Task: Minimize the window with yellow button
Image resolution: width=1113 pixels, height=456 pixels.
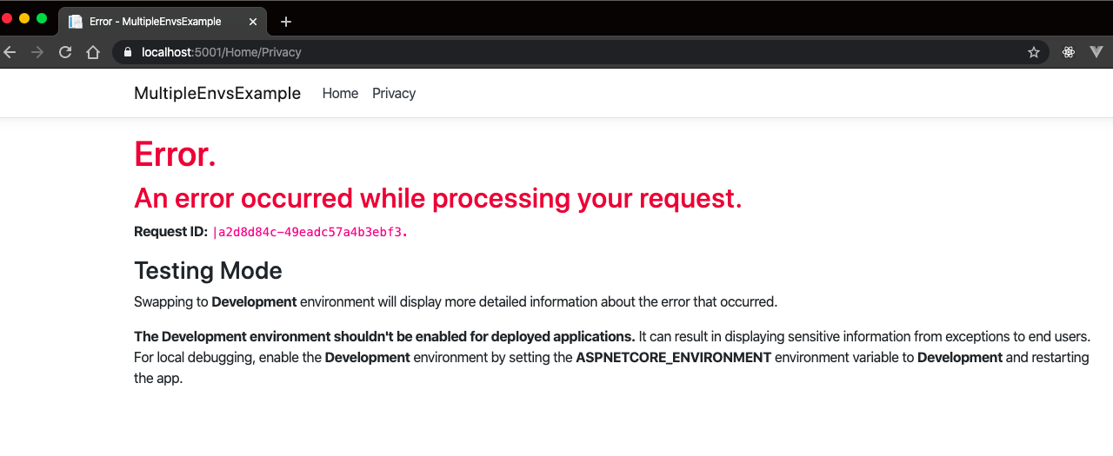Action: [x=24, y=18]
